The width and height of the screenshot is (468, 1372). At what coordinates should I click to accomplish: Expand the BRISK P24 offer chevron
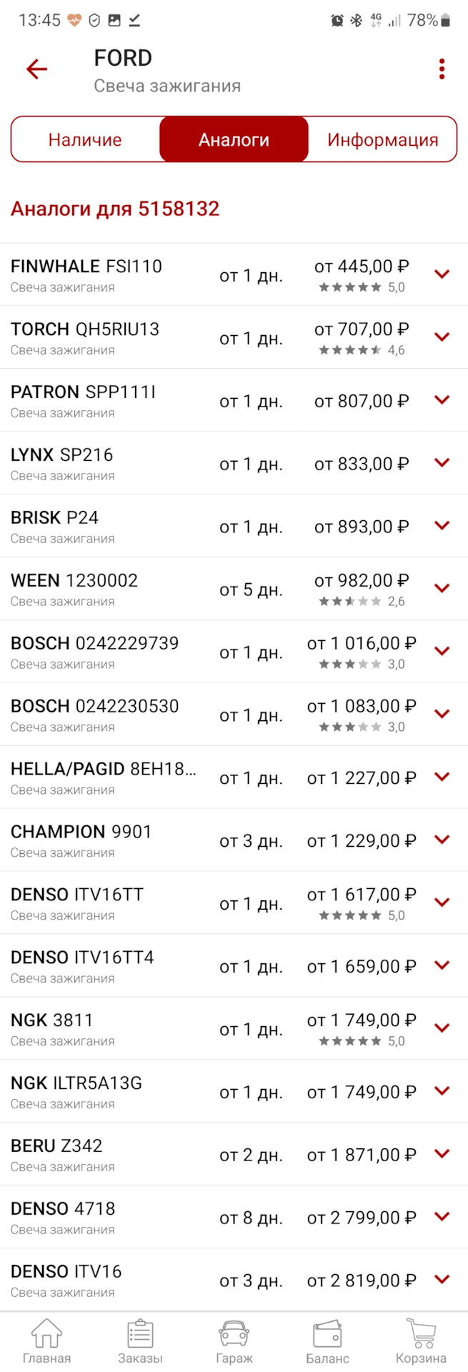(x=442, y=526)
